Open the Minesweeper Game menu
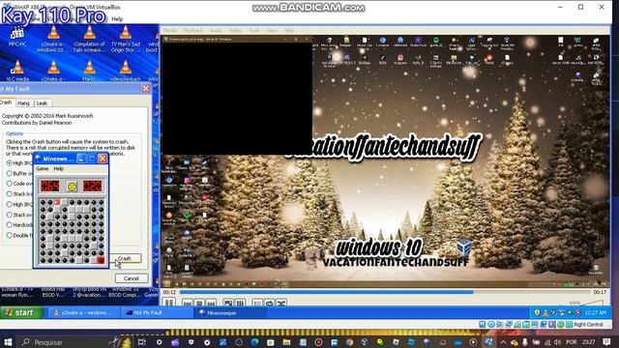Screen dimensions: 619x348 tap(42, 168)
